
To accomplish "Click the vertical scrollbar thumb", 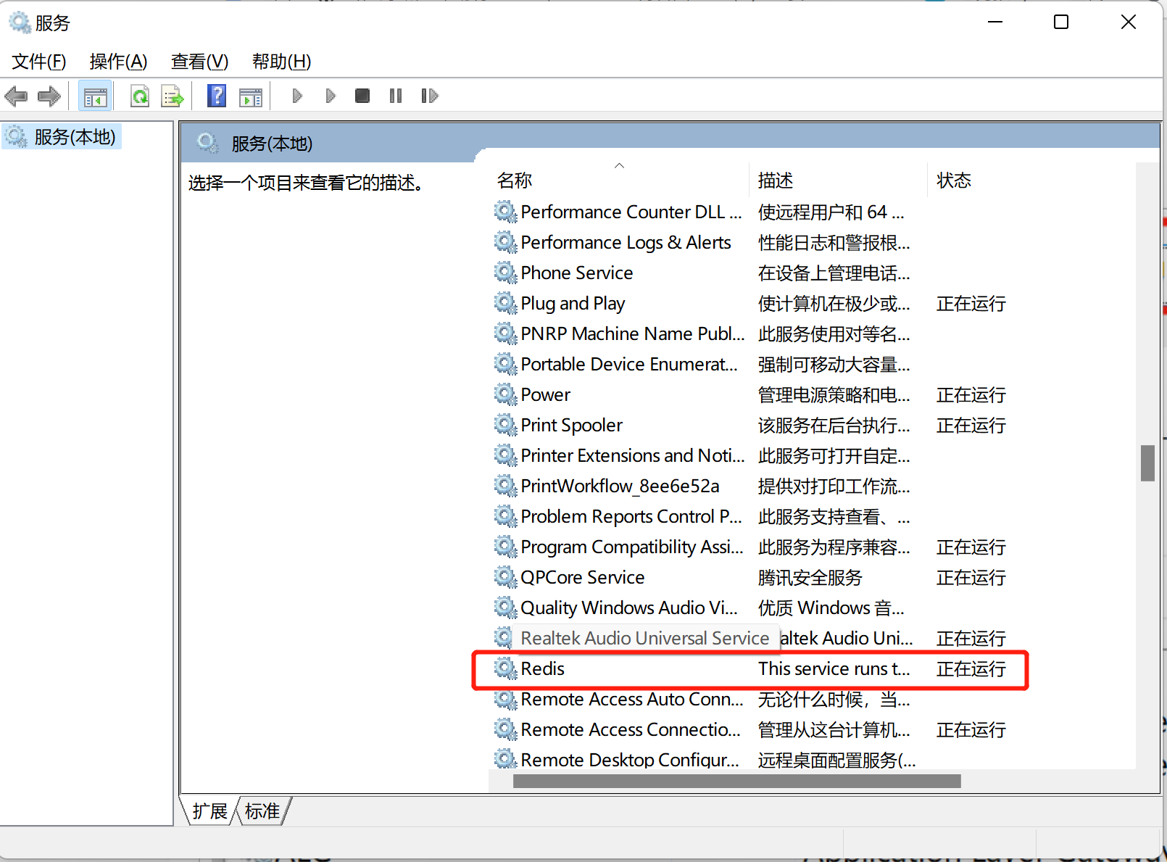I will pos(1147,463).
